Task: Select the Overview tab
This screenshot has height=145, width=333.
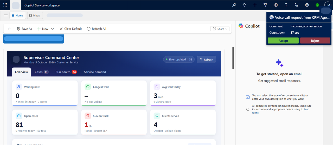Action: point(21,72)
